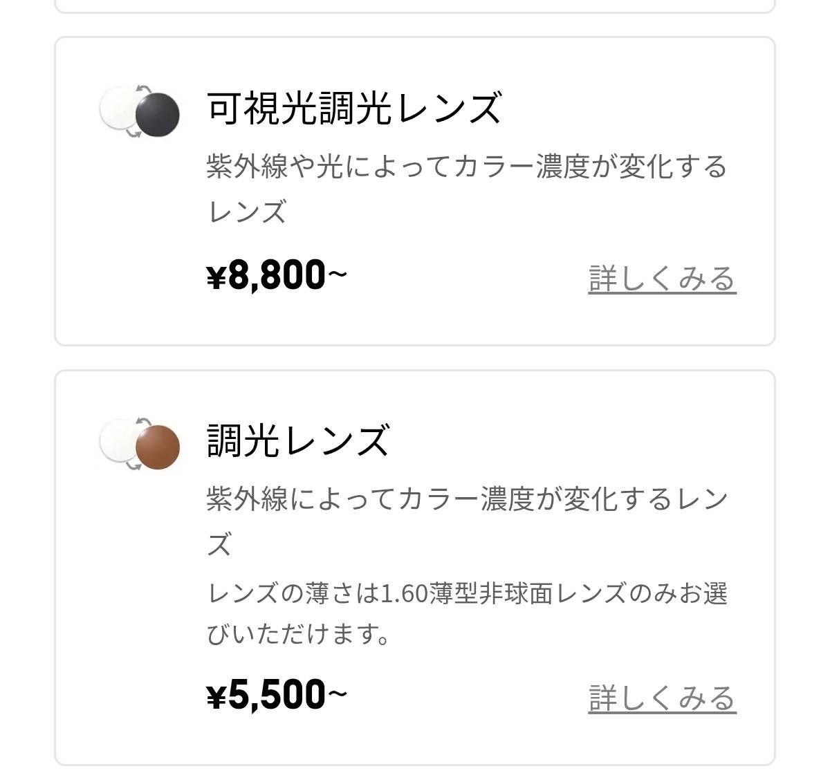Screen dimensions: 830x782
Task: Click the lower swap arrow below the brown lens
Action: pos(133,465)
